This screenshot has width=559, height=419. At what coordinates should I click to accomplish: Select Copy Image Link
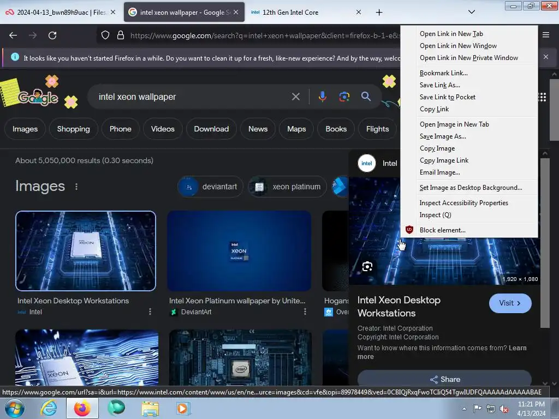(x=443, y=160)
